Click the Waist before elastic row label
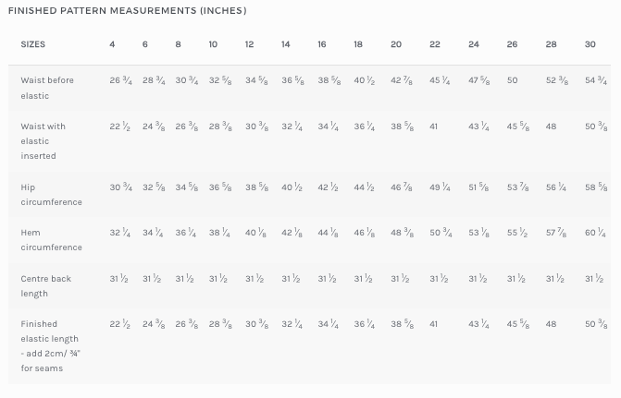Screen dimensions: 621x398 (47, 88)
